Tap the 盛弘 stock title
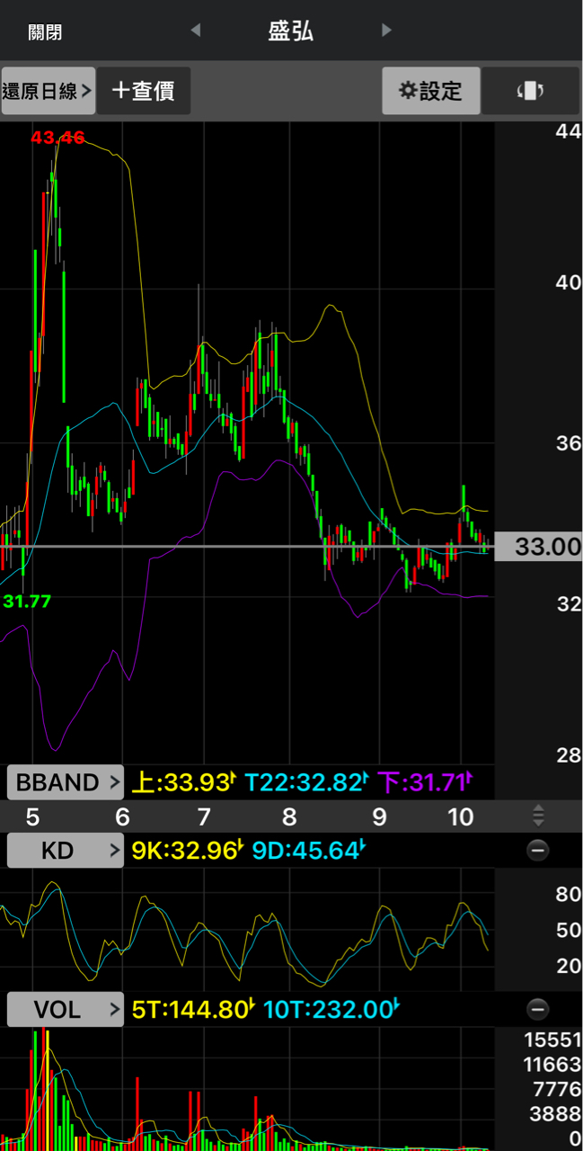 click(x=291, y=31)
